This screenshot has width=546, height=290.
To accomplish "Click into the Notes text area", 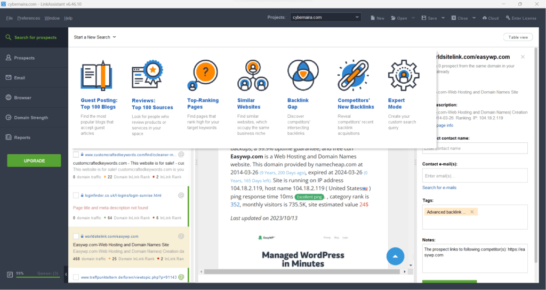I will pos(475,259).
